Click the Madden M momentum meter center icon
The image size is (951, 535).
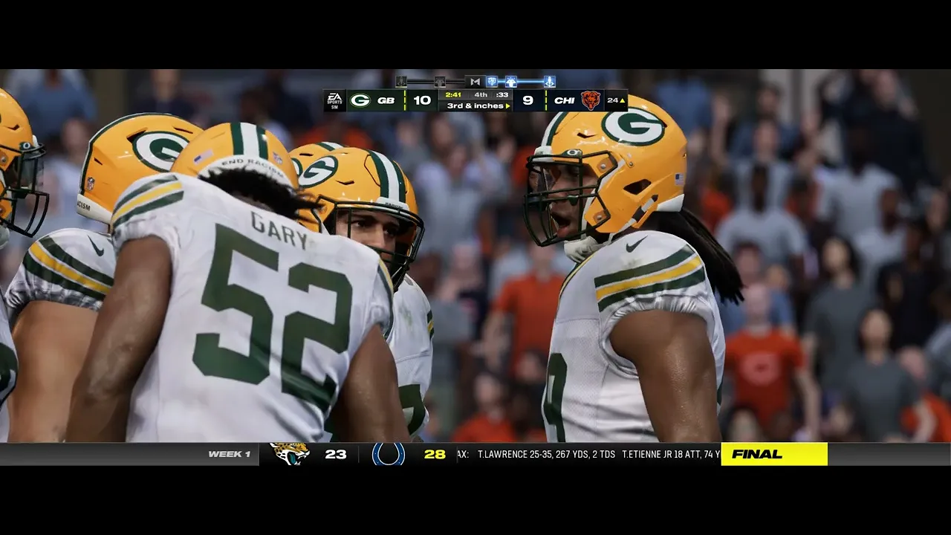[x=475, y=82]
